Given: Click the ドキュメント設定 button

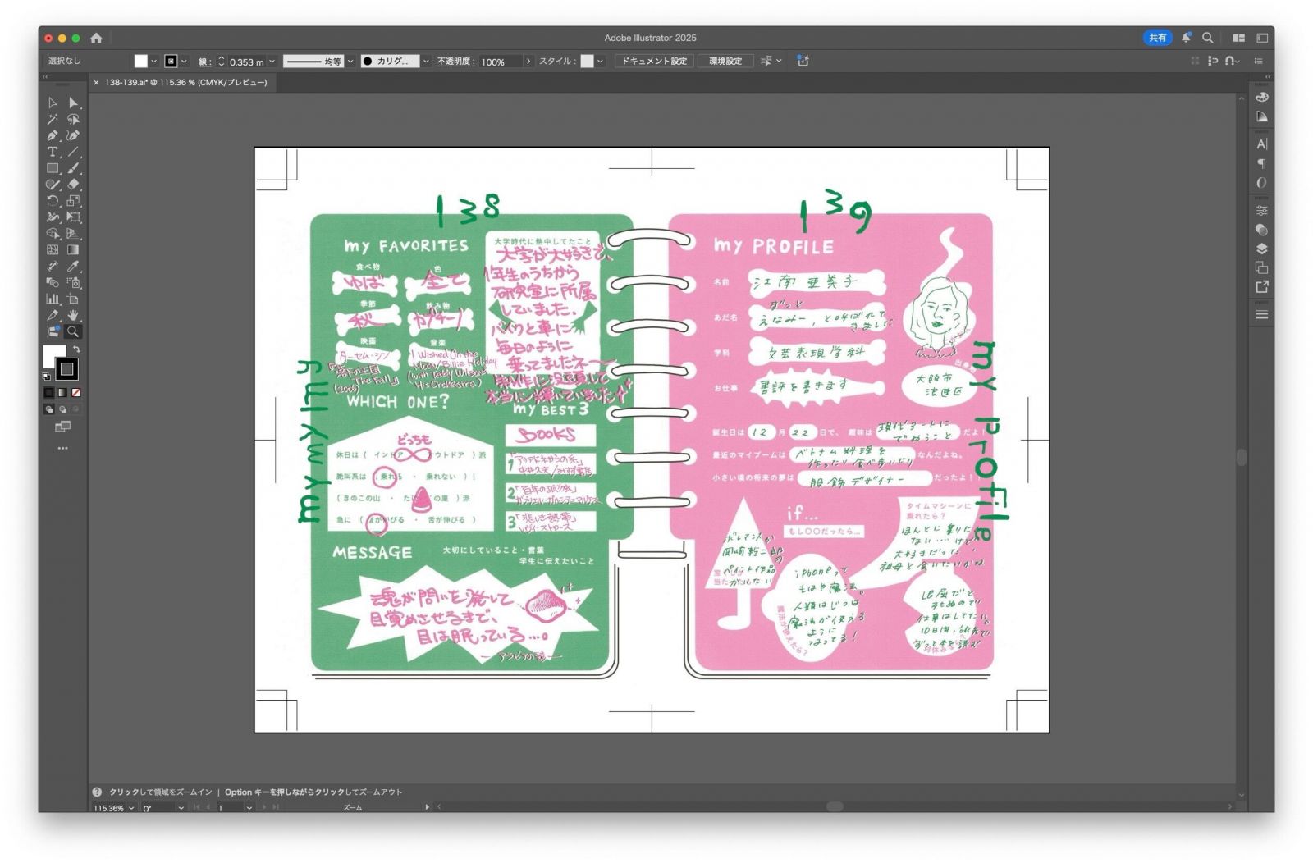Looking at the screenshot, I should 654,62.
